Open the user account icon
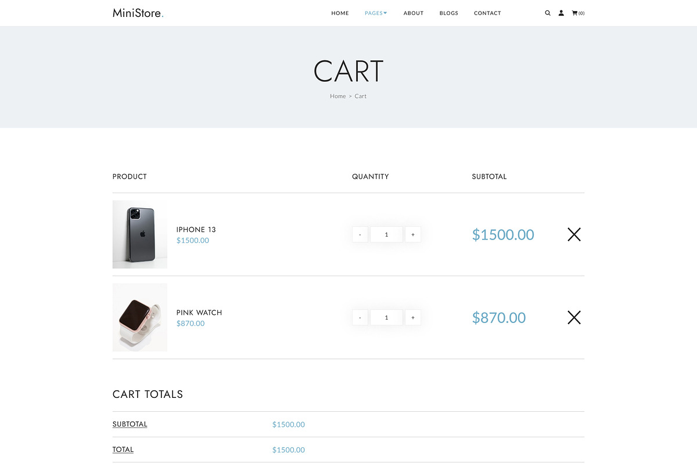The width and height of the screenshot is (697, 464). pyautogui.click(x=561, y=13)
